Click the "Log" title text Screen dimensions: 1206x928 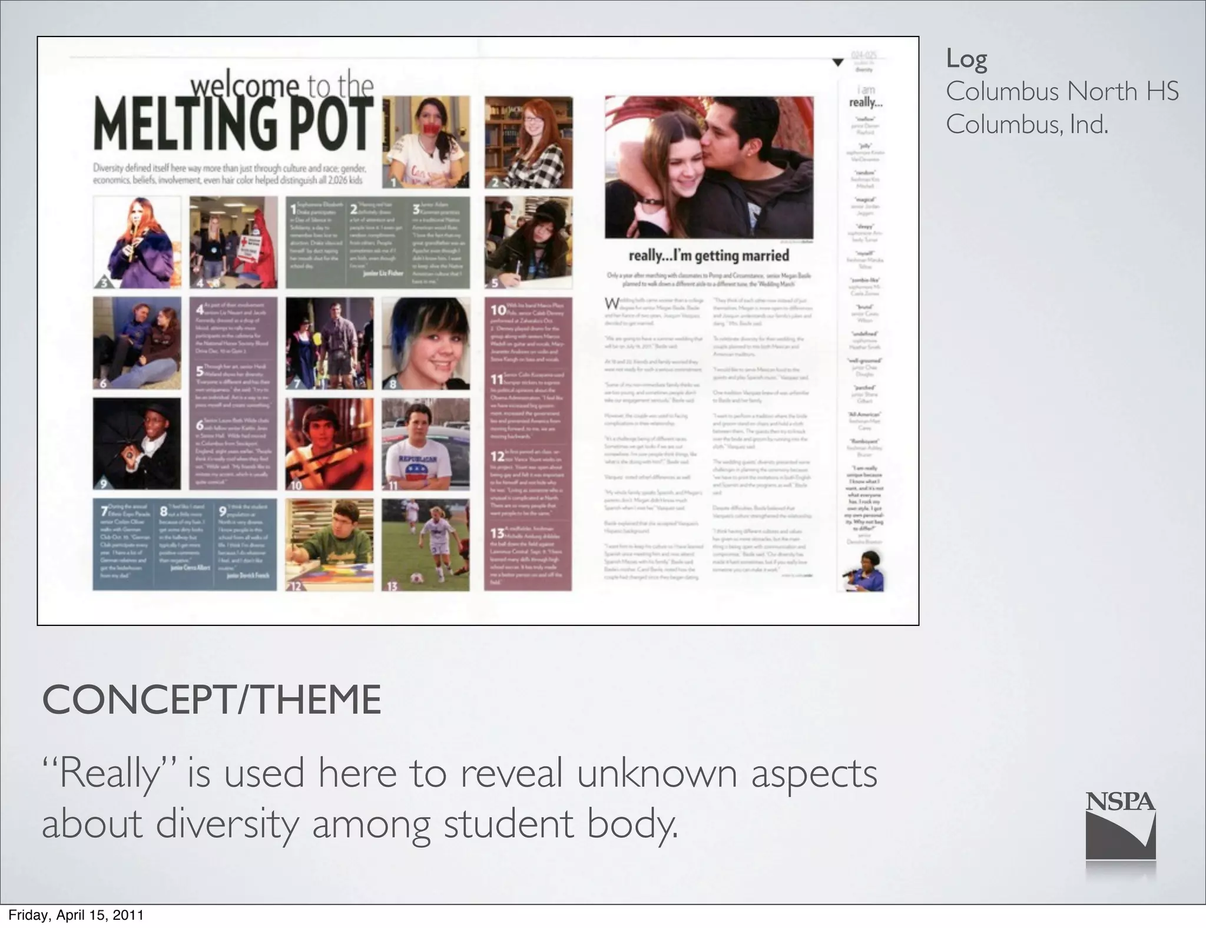[x=966, y=58]
